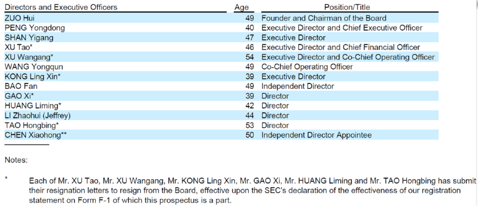This screenshot has width=478, height=206.
Task: Click the "Age" column header
Action: [x=241, y=7]
